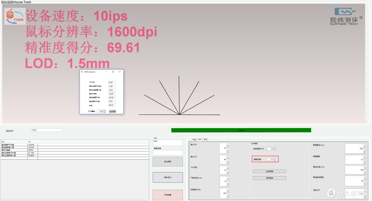This screenshot has width=372, height=201.
Task: Click the DPI field showing 1382
Action: (x=168, y=143)
